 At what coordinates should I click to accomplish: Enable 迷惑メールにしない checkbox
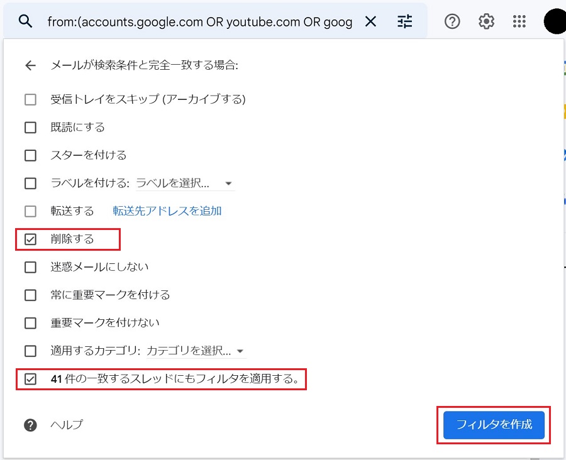pos(30,267)
